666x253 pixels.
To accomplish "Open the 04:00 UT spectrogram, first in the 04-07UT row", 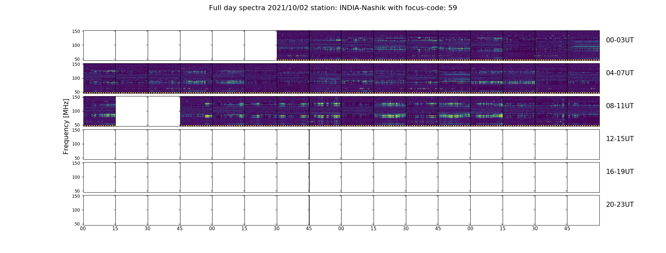I will (x=100, y=78).
